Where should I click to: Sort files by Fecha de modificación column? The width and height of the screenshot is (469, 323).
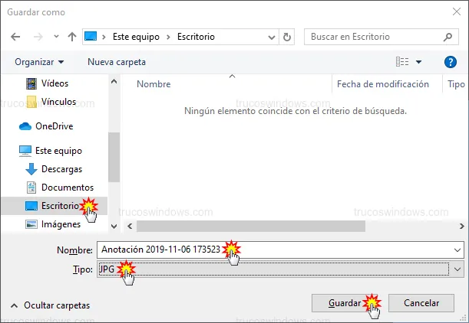(x=382, y=84)
